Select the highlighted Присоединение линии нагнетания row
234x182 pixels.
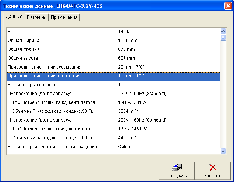click(x=113, y=76)
